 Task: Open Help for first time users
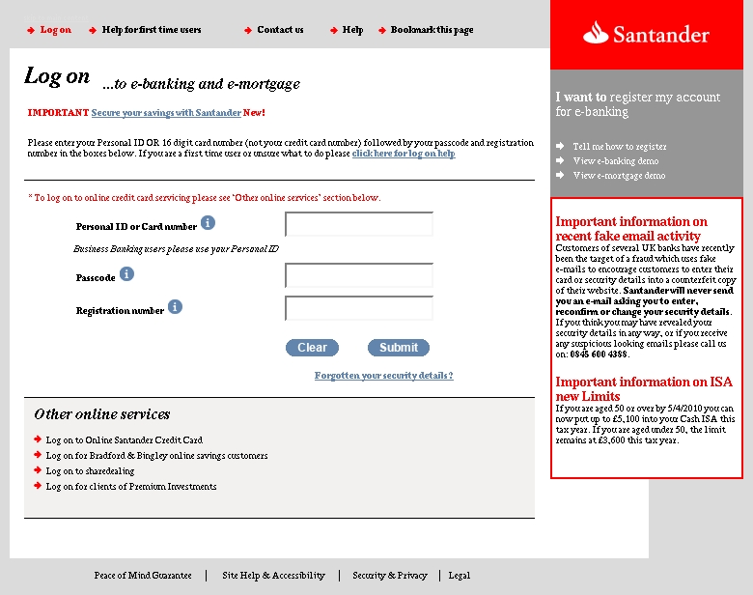click(152, 30)
